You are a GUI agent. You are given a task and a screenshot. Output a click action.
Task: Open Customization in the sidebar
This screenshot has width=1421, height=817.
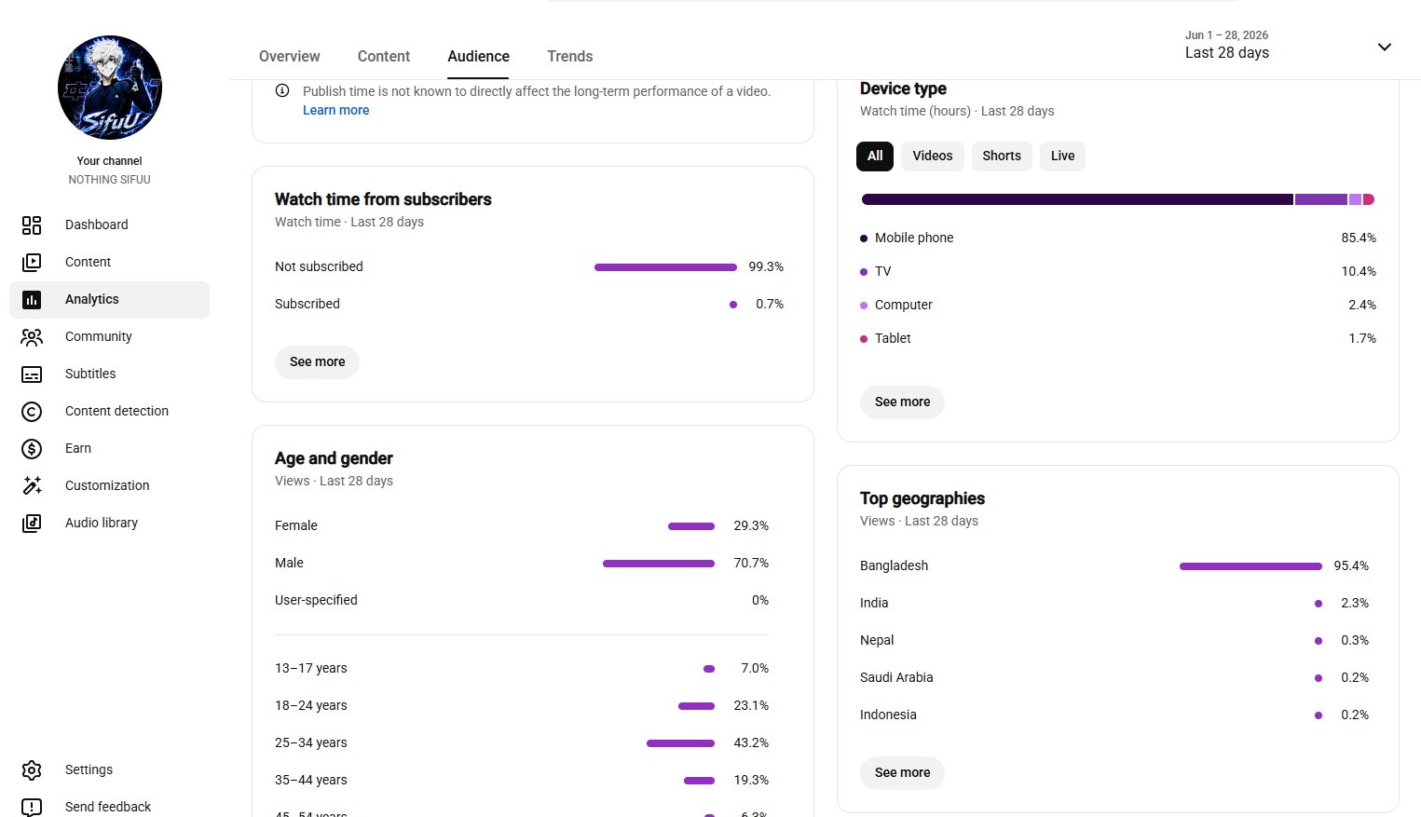(107, 485)
